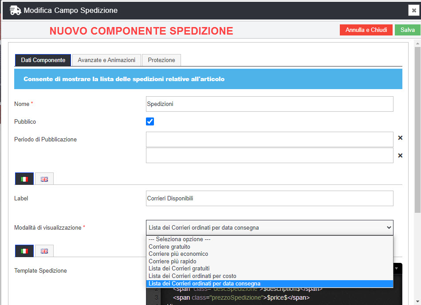Select English flag tab above Template Spedizione
Image resolution: width=421 pixels, height=305 pixels.
coord(44,251)
